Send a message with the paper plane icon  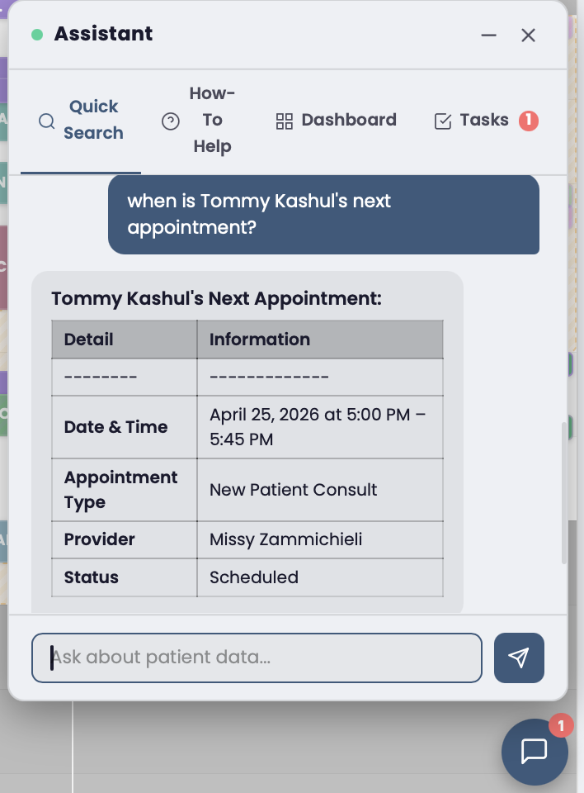coord(519,658)
